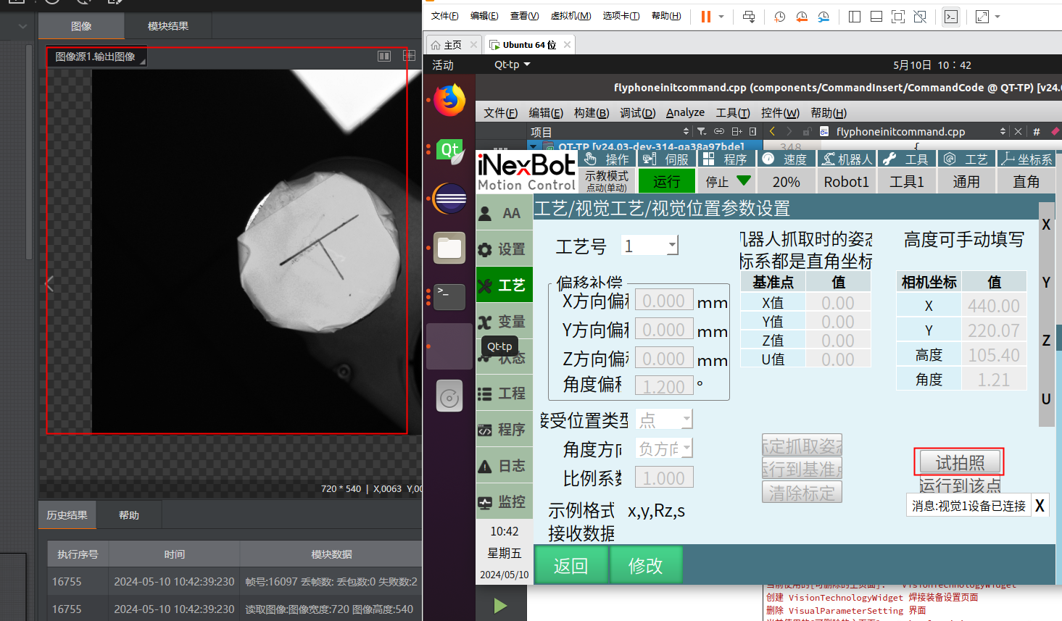Toggle the 伺服 servo button
1062x621 pixels.
(666, 159)
